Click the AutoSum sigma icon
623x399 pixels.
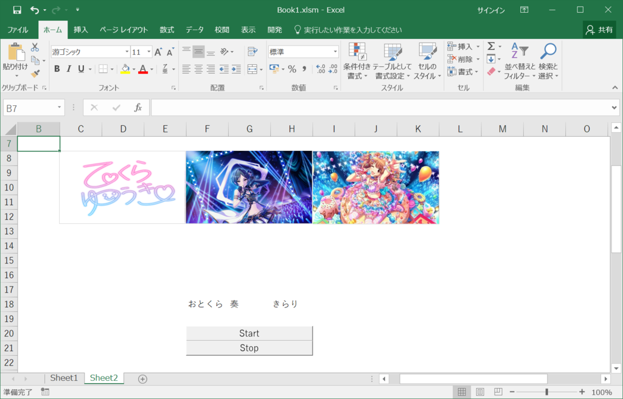coord(492,46)
